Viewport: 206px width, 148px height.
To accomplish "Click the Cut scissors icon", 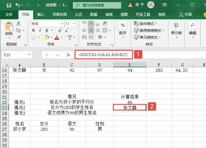I will pyautogui.click(x=19, y=24).
